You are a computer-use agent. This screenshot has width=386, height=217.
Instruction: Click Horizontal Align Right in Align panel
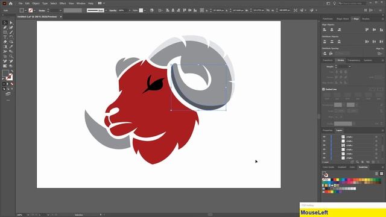339,30
